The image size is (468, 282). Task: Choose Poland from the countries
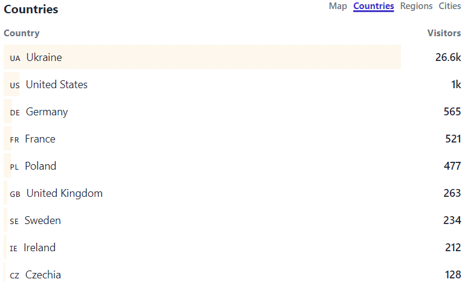pyautogui.click(x=232, y=165)
